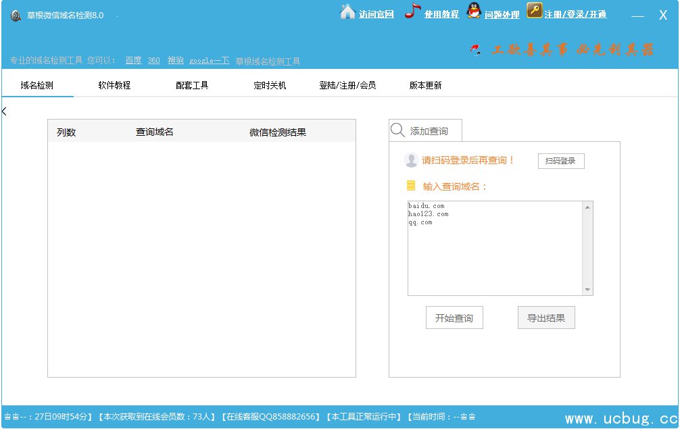This screenshot has width=680, height=429.
Task: Select the 定时关机 tab
Action: (270, 85)
